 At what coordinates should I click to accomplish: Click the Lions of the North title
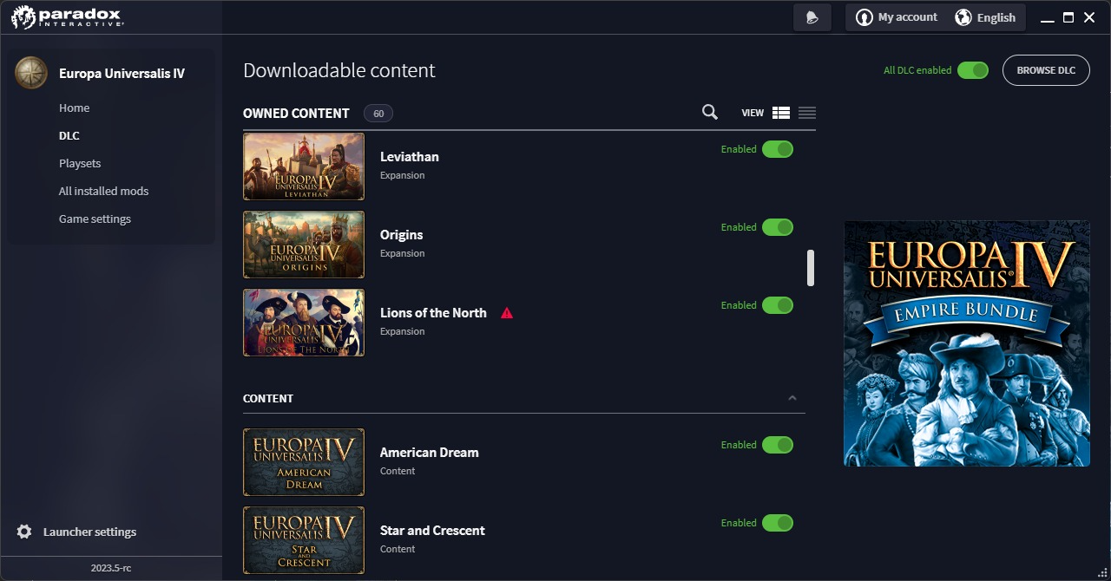(433, 313)
